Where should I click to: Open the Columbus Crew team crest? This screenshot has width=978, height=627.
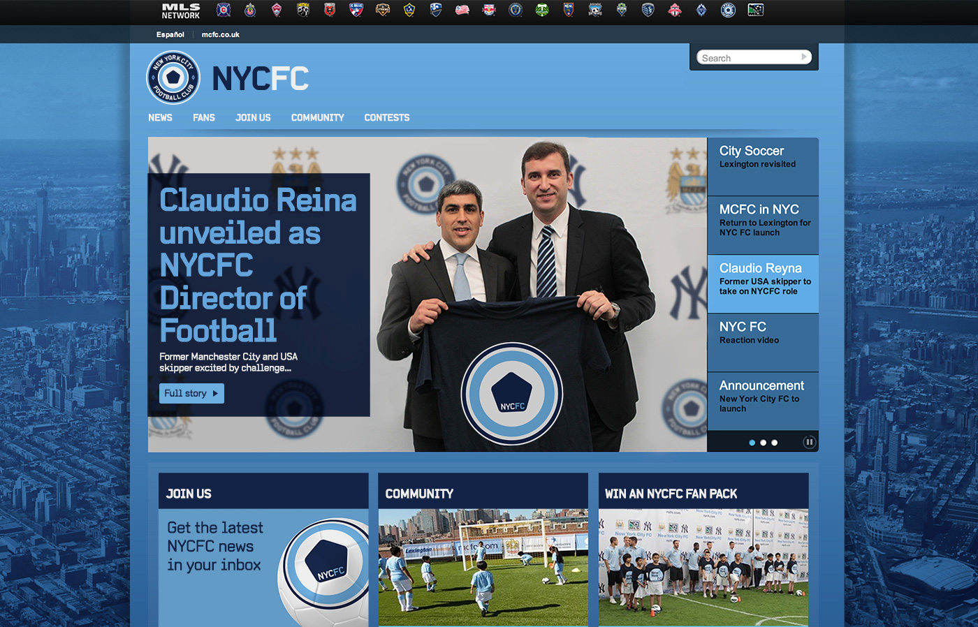(x=303, y=10)
